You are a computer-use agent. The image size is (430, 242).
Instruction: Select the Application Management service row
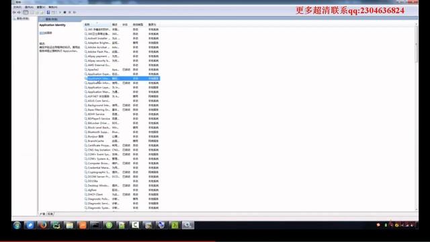coord(122,92)
